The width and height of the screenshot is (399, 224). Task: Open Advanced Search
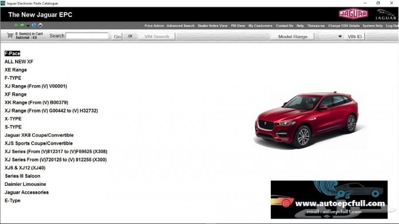(180, 26)
